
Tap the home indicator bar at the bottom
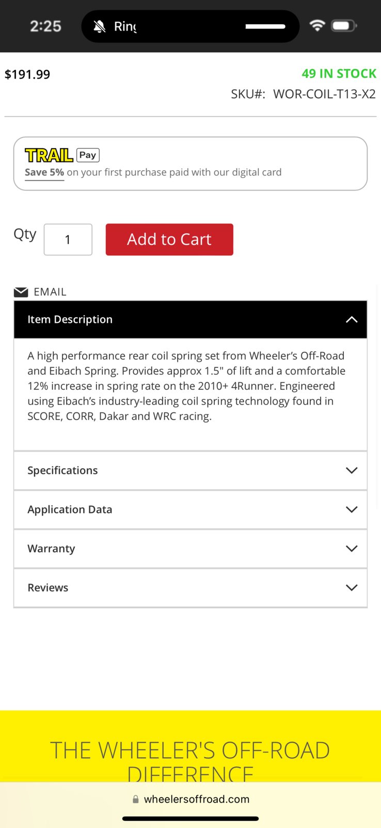tap(190, 819)
